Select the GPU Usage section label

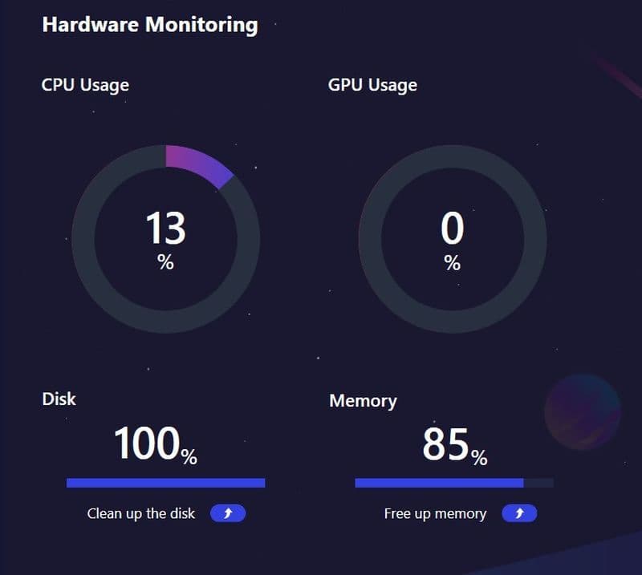(x=372, y=85)
